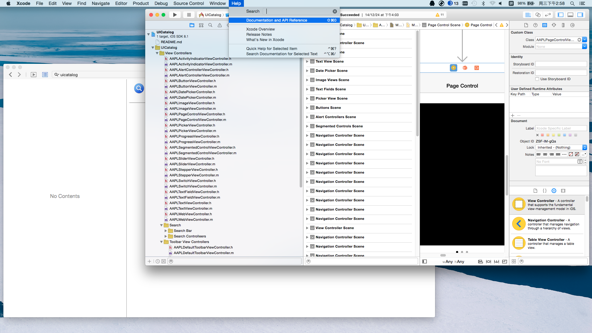Screen dimensions: 592x333
Task: Open the Identity inspector
Action: point(545,25)
